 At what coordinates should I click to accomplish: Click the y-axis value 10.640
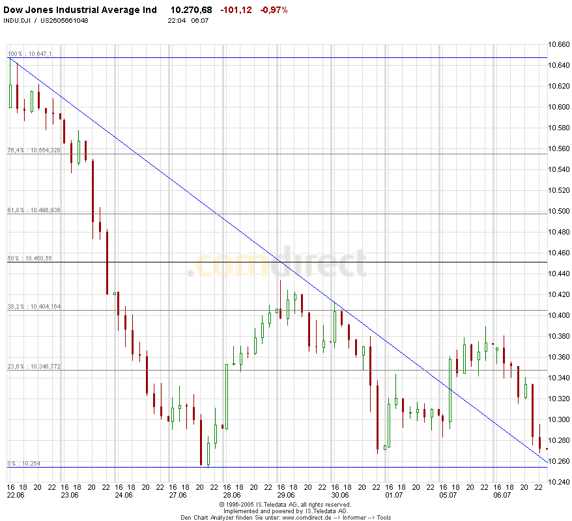[558, 65]
